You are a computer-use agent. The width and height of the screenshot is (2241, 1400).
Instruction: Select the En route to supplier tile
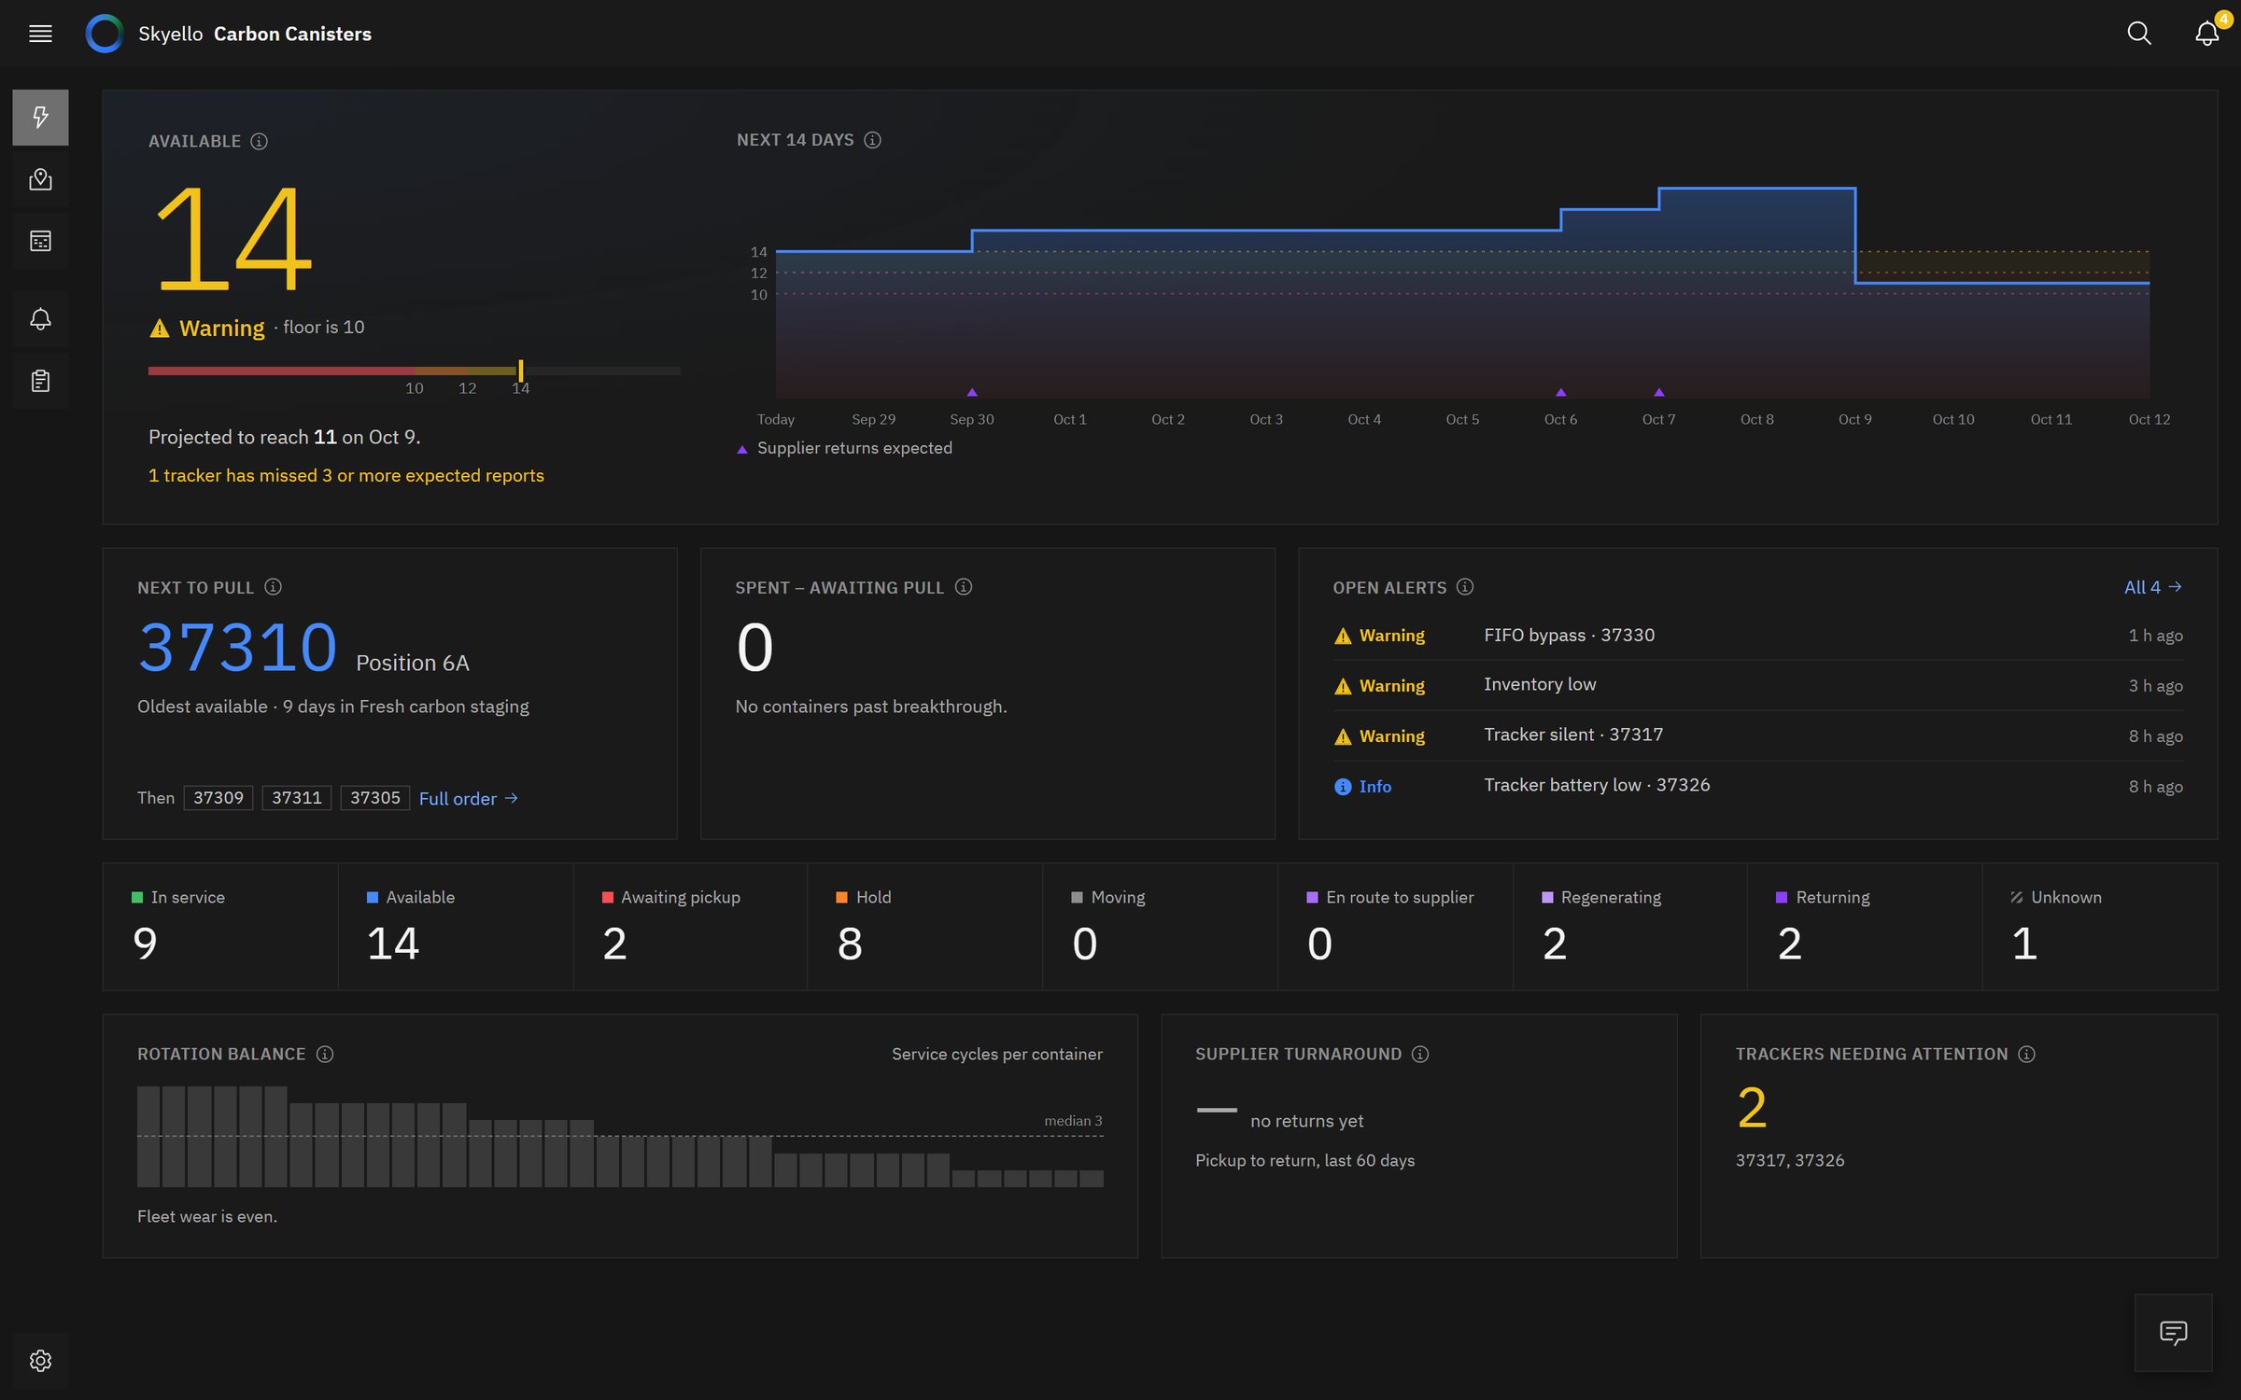(x=1395, y=926)
